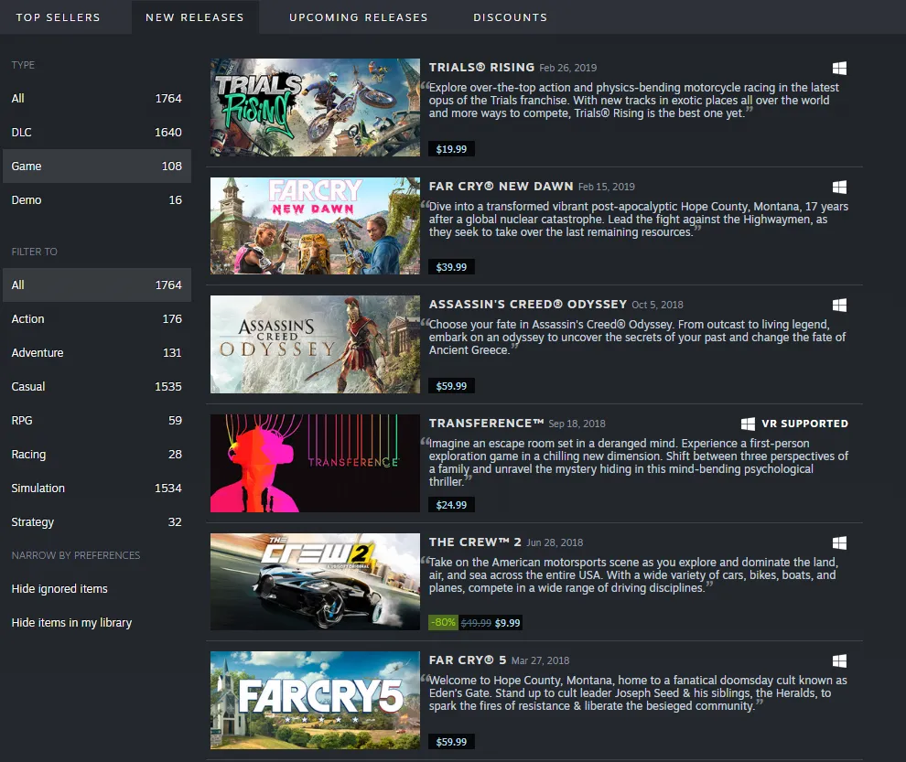Open Assassin's Creed Odyssey thumbnail
This screenshot has height=762, width=906.
(x=315, y=344)
